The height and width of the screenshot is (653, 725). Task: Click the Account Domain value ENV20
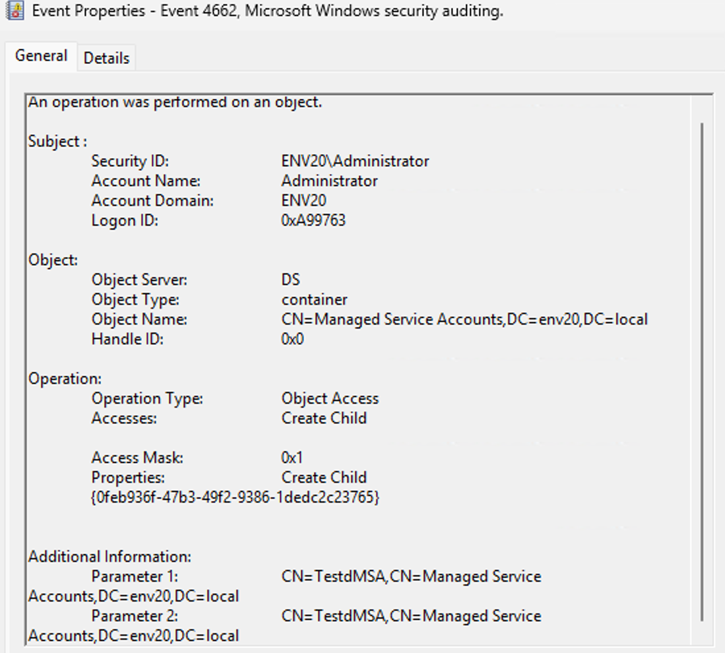(x=303, y=201)
